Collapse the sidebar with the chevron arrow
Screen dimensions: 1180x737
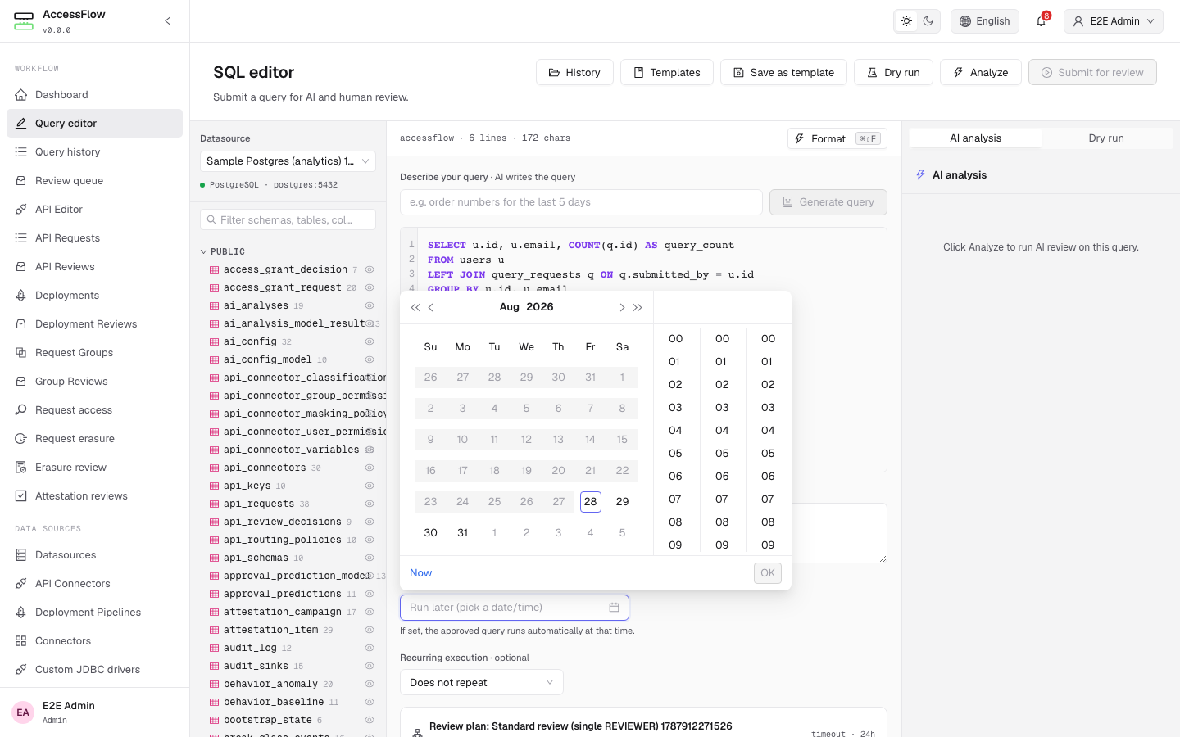coord(167,21)
